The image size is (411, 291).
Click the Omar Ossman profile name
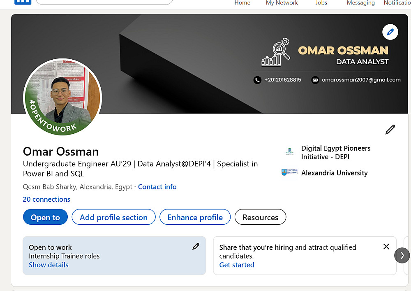[x=61, y=151]
